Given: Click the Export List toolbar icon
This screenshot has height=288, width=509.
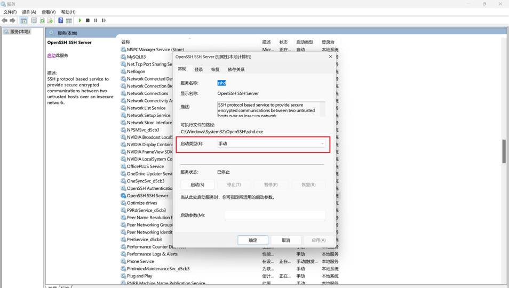Looking at the screenshot, I should [50, 20].
